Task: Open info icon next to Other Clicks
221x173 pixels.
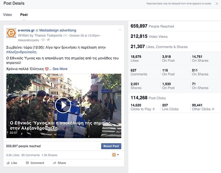Action: pos(213,109)
